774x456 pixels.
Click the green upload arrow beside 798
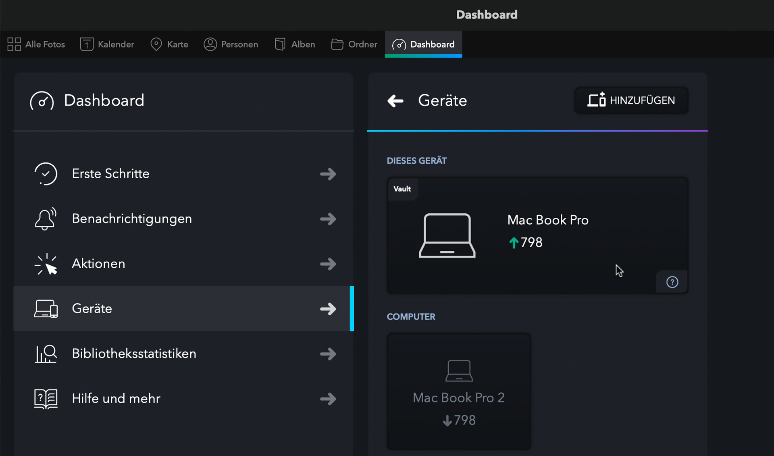tap(514, 243)
